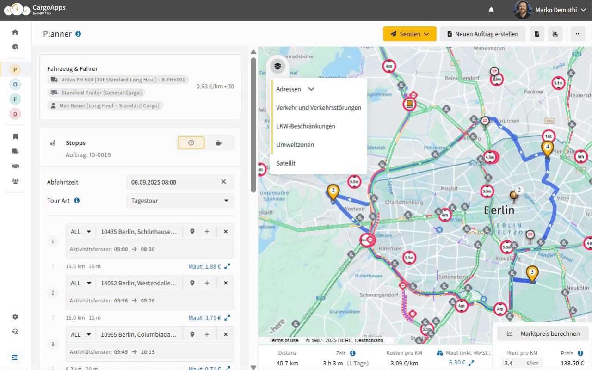Viewport: 592px width, 370px height.
Task: Switch to the clock time-window view
Action: [x=191, y=143]
